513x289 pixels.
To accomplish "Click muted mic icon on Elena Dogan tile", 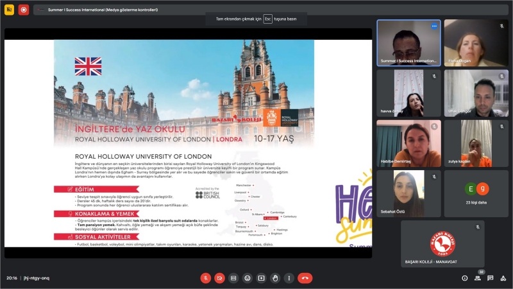I will point(501,26).
